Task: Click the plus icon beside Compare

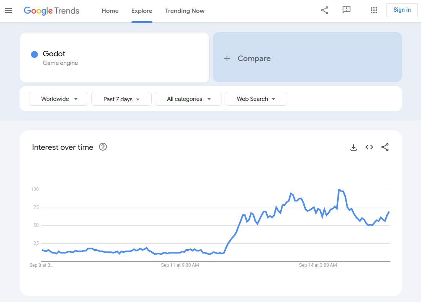Action: point(227,58)
